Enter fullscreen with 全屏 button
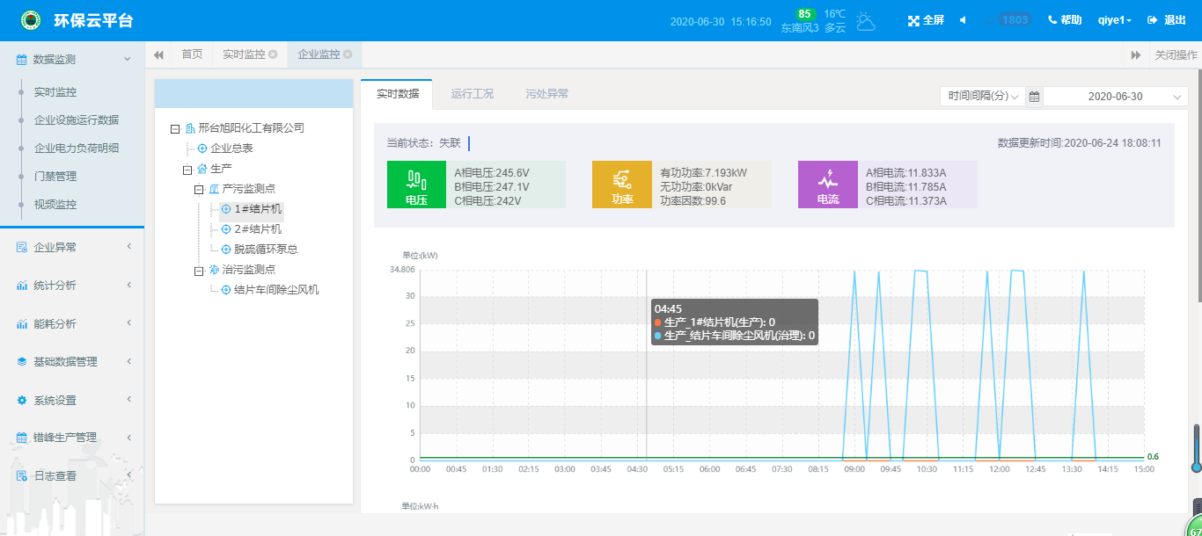The height and width of the screenshot is (536, 1202). [x=926, y=20]
